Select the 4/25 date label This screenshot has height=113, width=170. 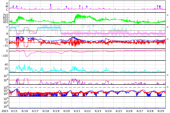coord(119,111)
